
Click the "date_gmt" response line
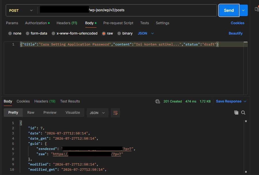(x=63, y=138)
